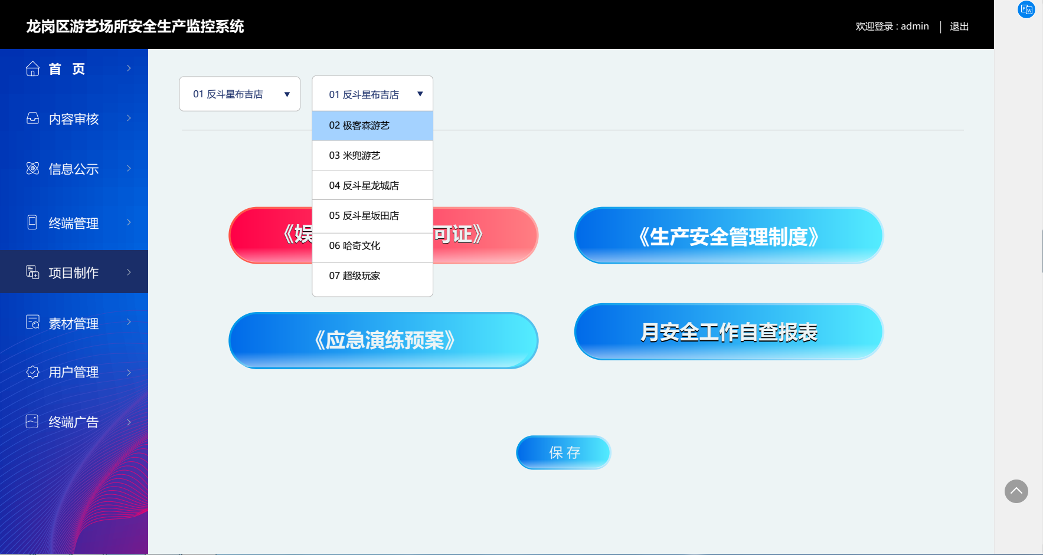Open the 终端广告 sidebar label
Viewport: 1043px width, 555px height.
coord(74,422)
